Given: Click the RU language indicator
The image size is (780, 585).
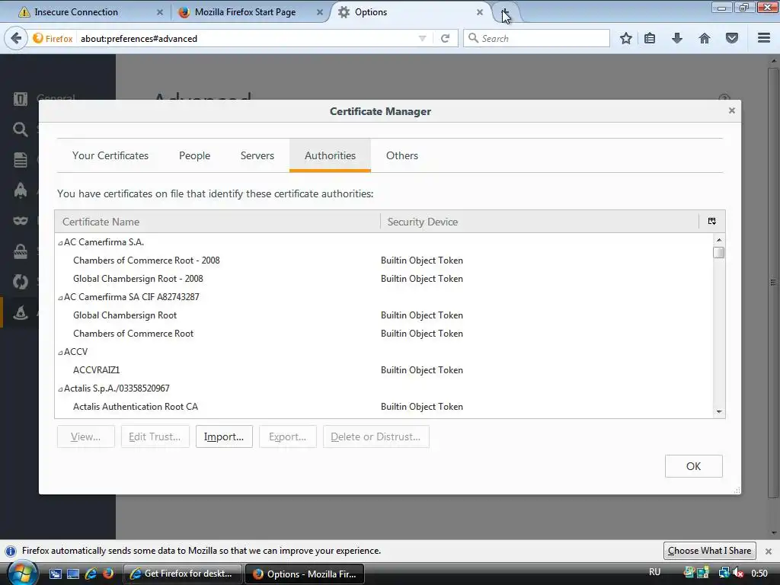Looking at the screenshot, I should (x=654, y=572).
